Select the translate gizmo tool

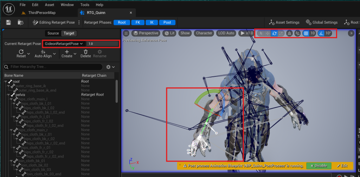268,33
